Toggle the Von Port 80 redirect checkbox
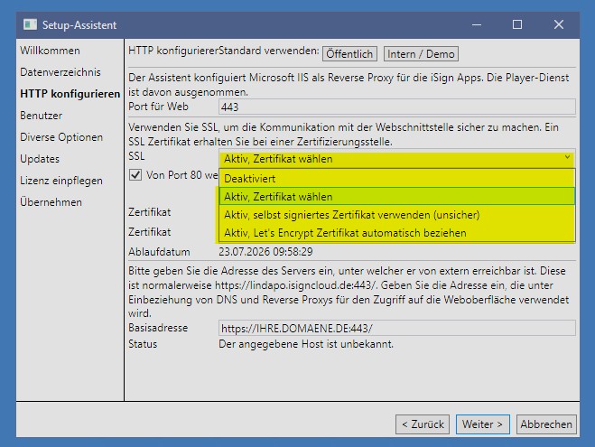The height and width of the screenshot is (447, 595). point(135,175)
